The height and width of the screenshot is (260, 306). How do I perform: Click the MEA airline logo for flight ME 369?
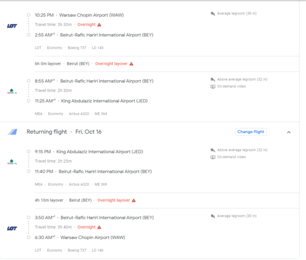12,162
